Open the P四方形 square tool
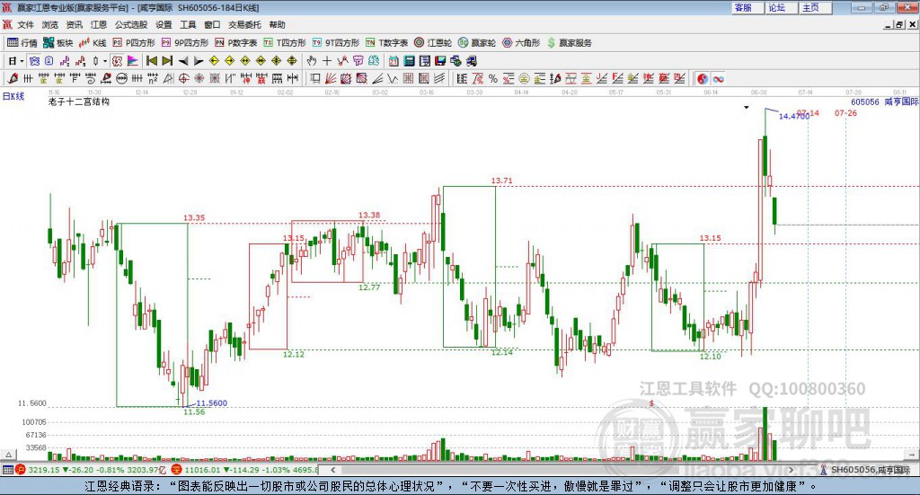 coord(134,43)
